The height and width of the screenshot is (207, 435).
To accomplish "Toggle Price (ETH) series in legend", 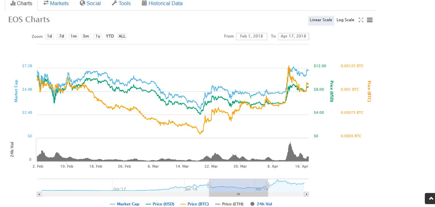I will pyautogui.click(x=229, y=204).
